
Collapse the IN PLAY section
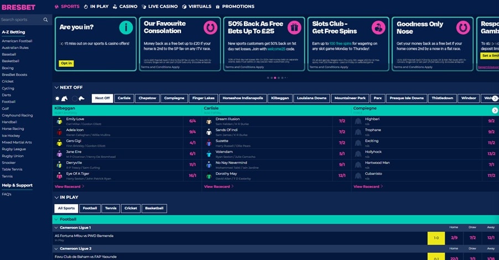coord(56,197)
